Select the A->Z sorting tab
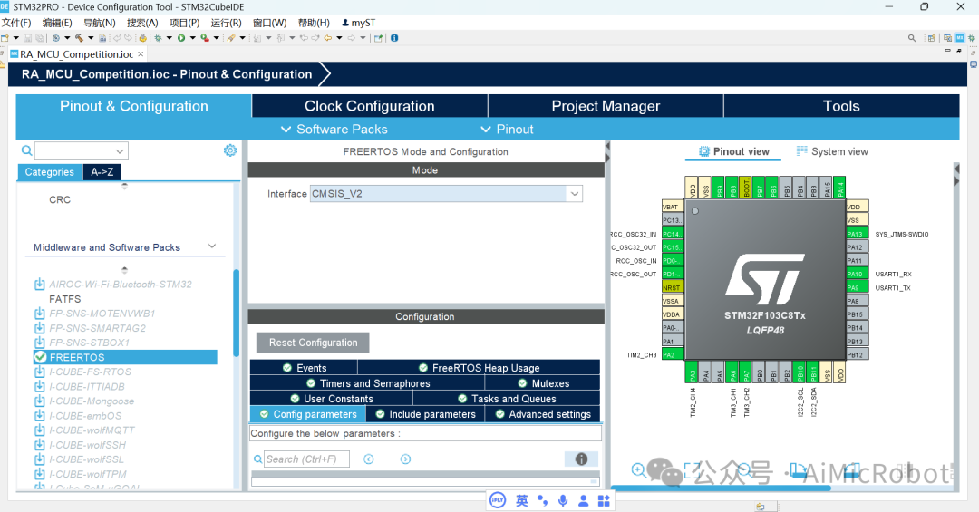 click(x=102, y=171)
